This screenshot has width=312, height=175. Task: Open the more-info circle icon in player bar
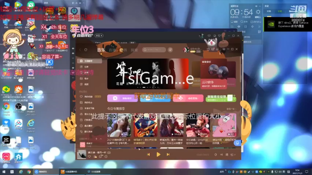[106, 157]
